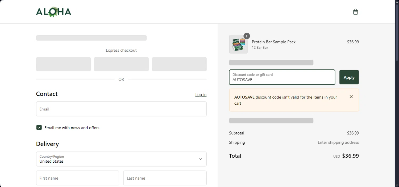
Task: Click the Last name field
Action: click(165, 178)
